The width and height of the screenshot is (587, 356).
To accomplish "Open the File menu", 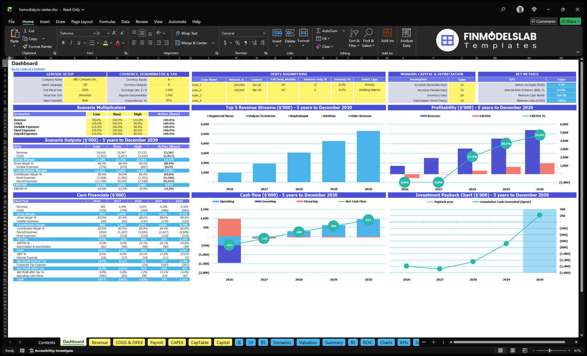I will tap(11, 22).
